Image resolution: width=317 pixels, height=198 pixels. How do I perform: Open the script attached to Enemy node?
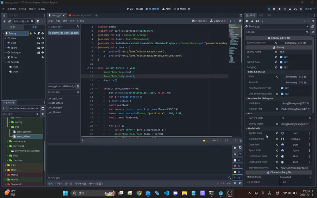point(38,33)
